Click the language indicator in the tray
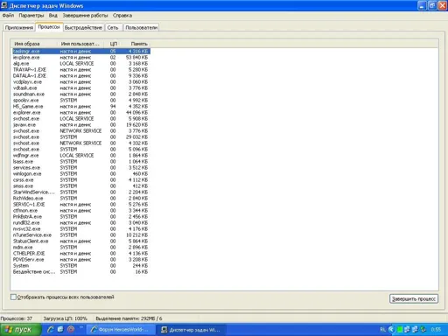 click(x=383, y=330)
